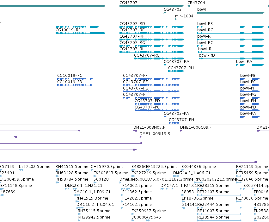Select protein CG43703-PA
Screen dimensions: 269x222
click(165, 117)
